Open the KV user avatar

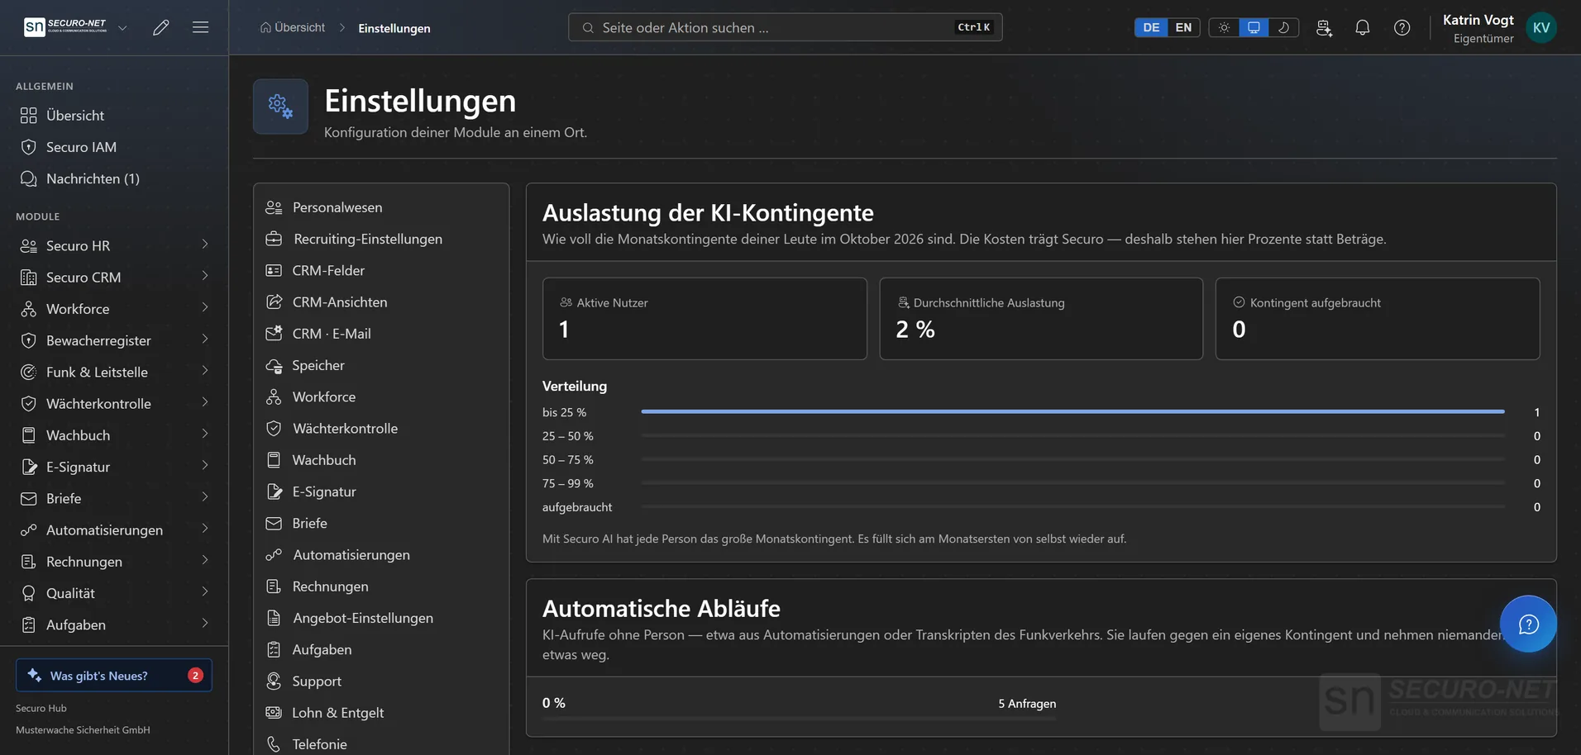pyautogui.click(x=1541, y=27)
